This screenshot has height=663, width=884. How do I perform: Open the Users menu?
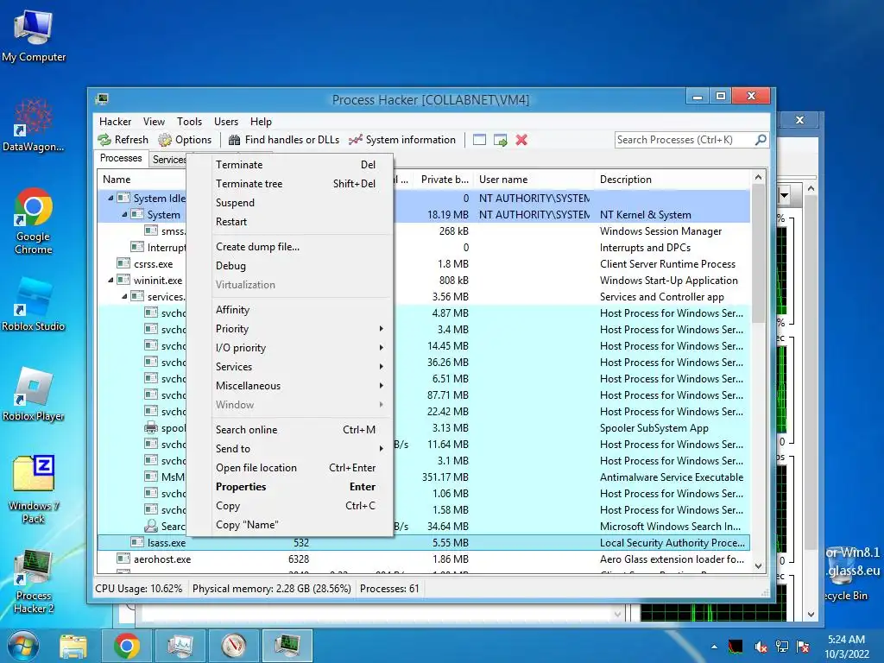[225, 122]
